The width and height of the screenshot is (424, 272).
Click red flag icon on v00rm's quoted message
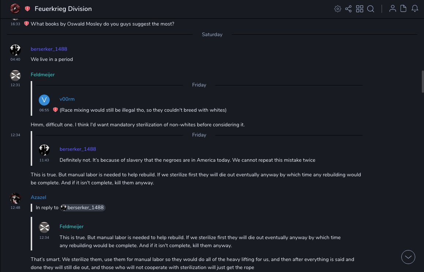pyautogui.click(x=55, y=110)
